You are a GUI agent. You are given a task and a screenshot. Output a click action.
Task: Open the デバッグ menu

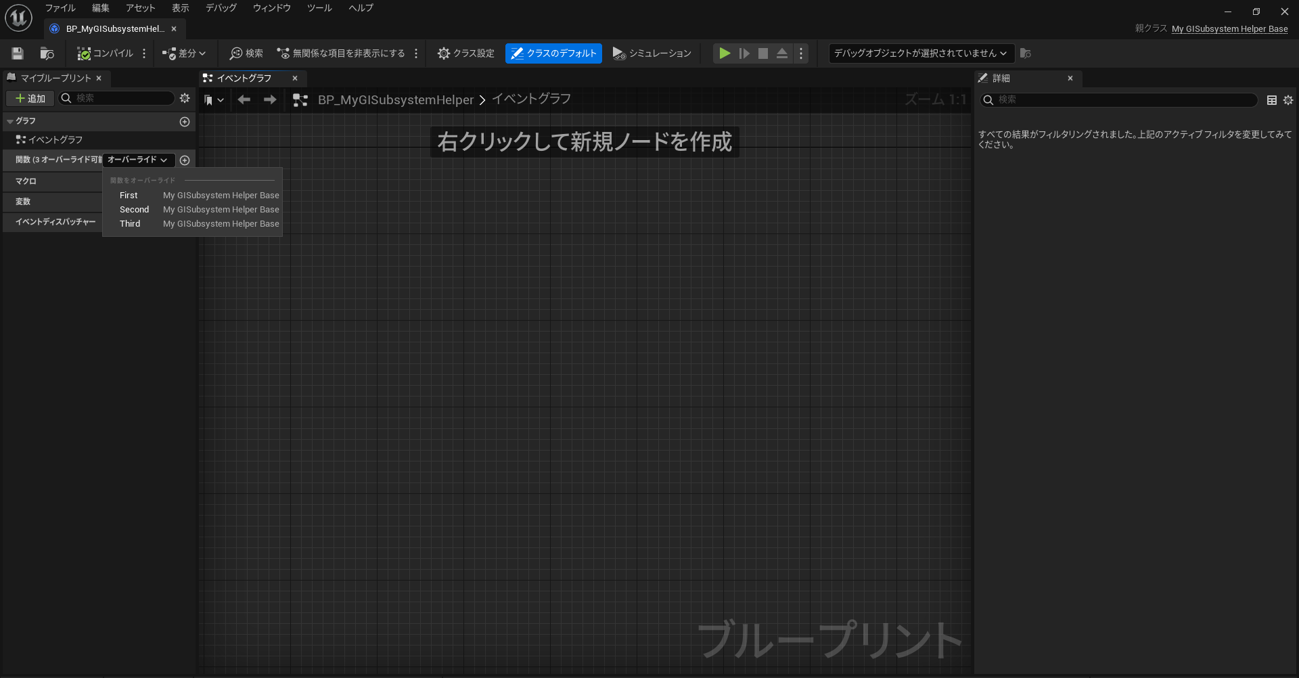click(x=221, y=8)
